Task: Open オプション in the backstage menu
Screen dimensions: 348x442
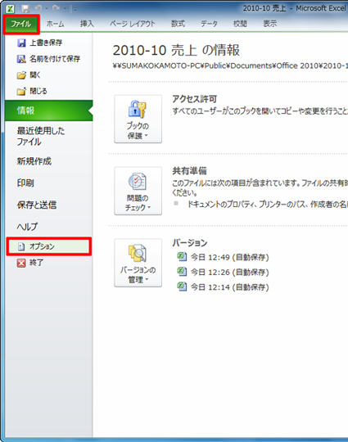Action: pos(49,246)
